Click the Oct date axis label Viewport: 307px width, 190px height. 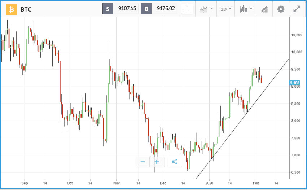tap(70, 183)
